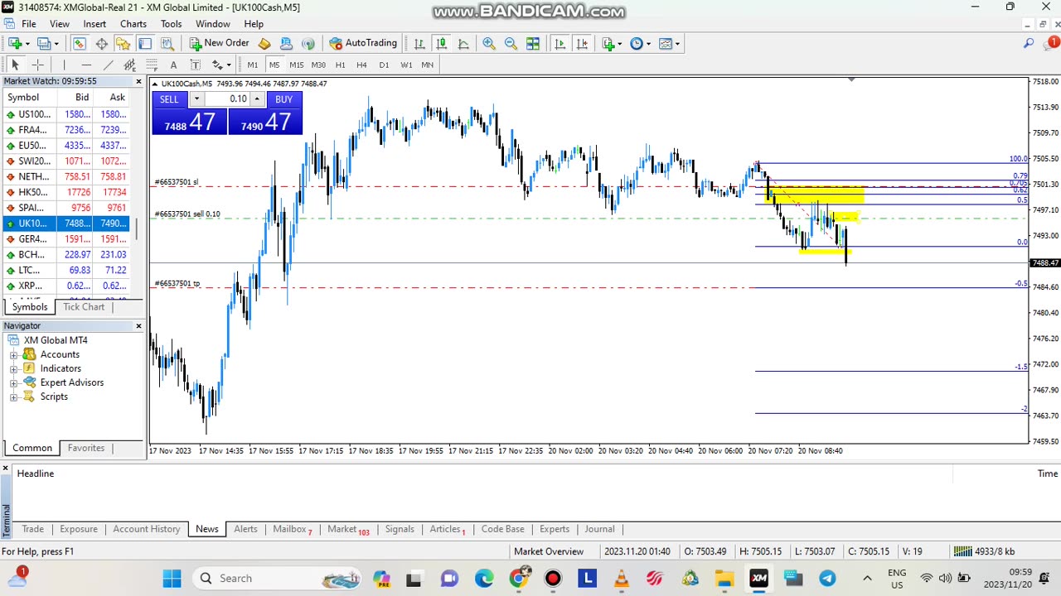Open the chart periods clock icon
This screenshot has height=596, width=1061.
pyautogui.click(x=637, y=43)
